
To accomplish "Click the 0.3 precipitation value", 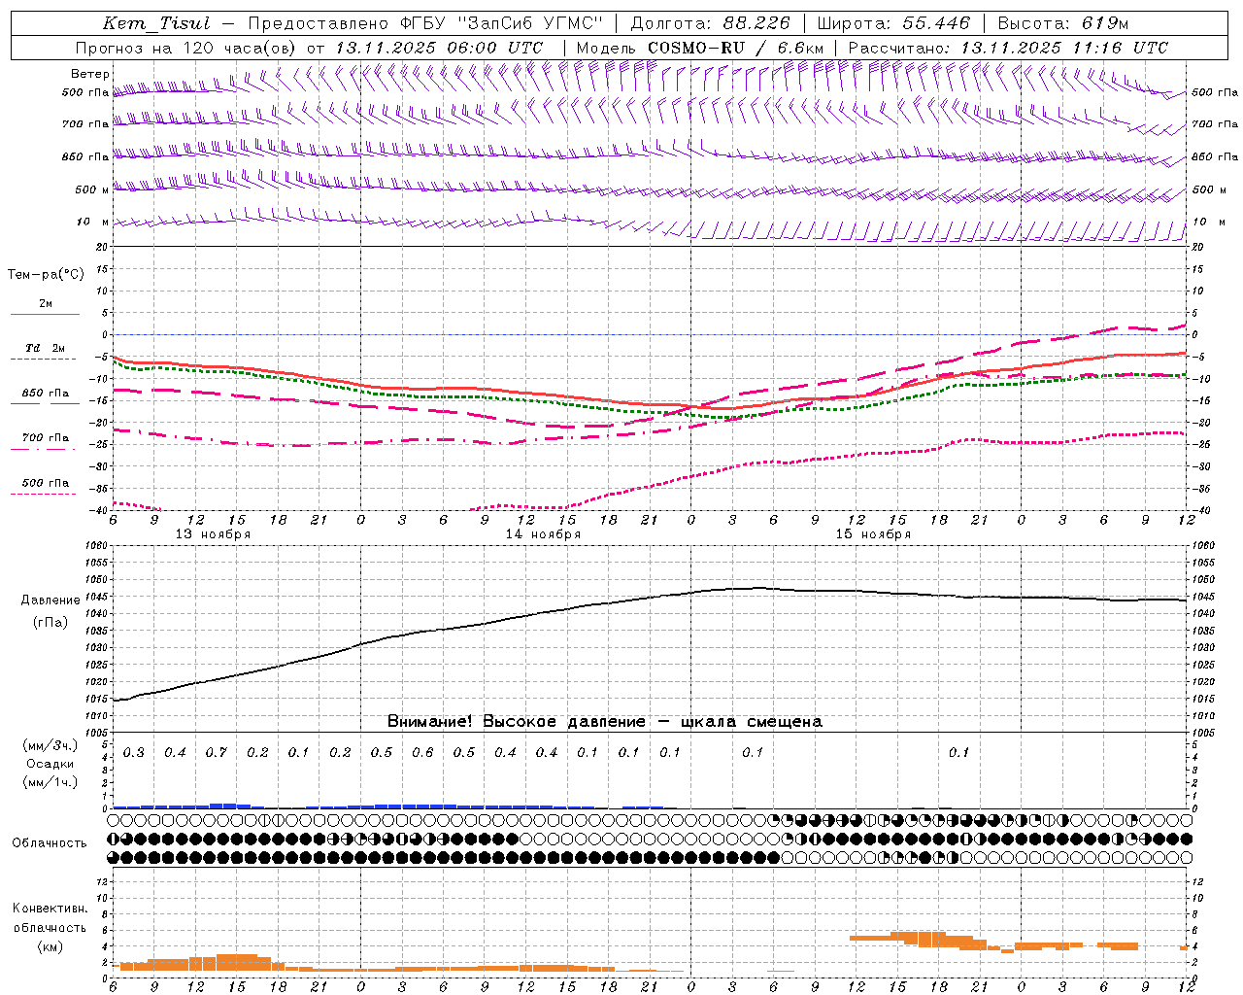I will click(x=133, y=753).
